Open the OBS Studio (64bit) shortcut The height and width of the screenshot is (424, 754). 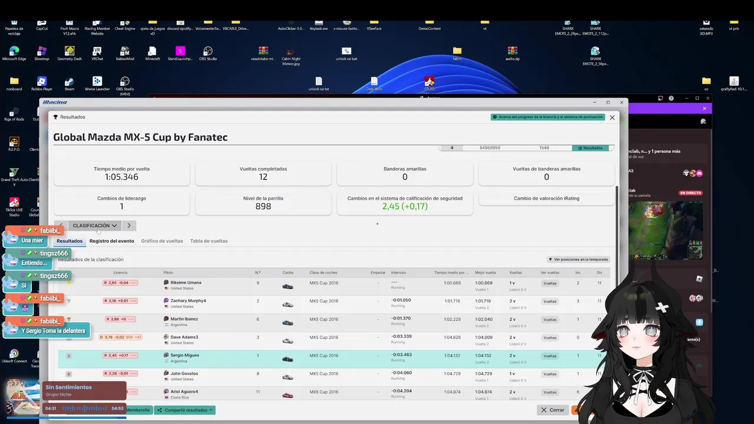(x=125, y=86)
